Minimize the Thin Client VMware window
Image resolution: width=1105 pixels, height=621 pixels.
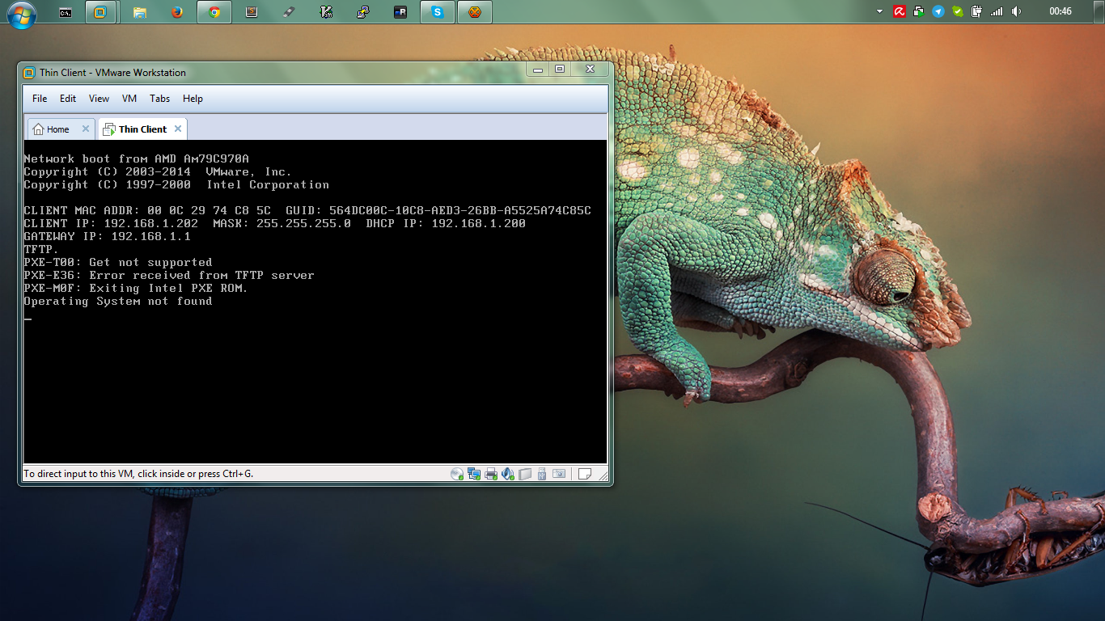(x=538, y=70)
